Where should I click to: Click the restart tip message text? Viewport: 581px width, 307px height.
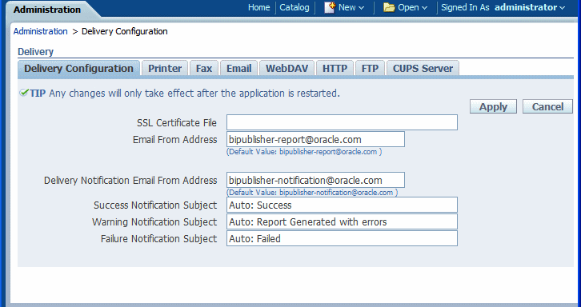pyautogui.click(x=194, y=94)
